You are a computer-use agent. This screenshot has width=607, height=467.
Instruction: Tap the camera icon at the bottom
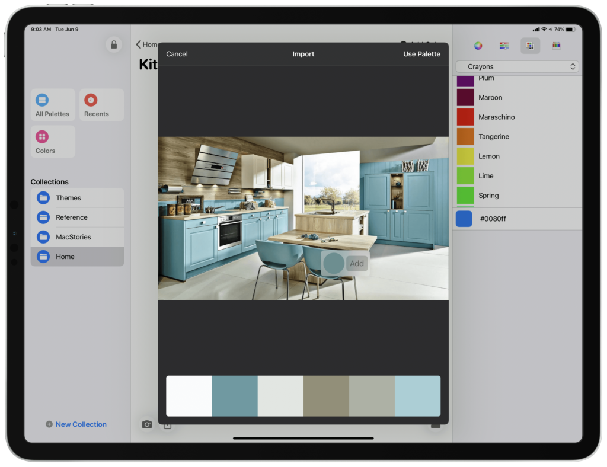point(147,424)
